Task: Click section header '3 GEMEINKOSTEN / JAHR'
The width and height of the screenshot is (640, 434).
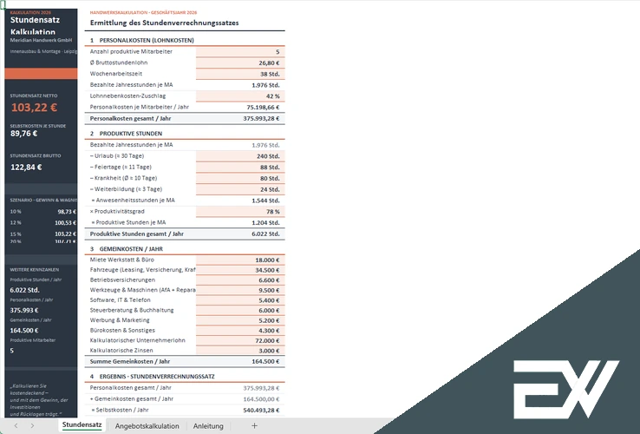Action: click(x=127, y=248)
